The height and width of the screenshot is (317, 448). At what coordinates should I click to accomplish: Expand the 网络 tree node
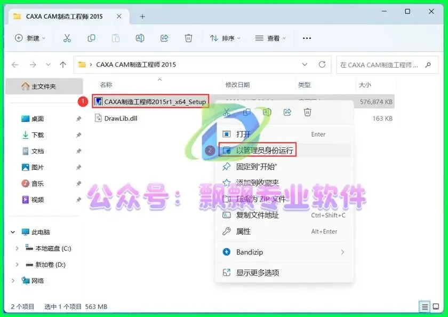[x=13, y=281]
